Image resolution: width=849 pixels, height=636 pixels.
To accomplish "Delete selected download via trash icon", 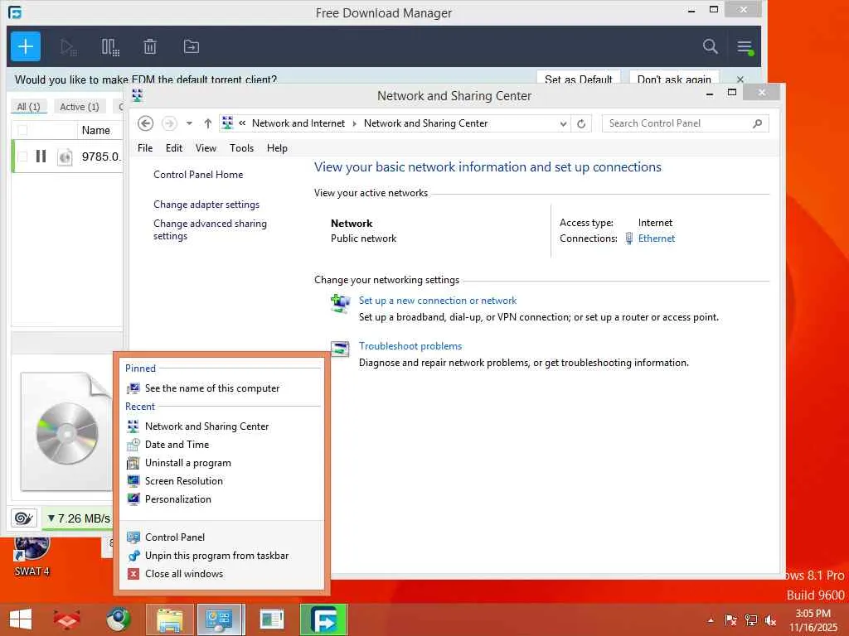I will (150, 47).
